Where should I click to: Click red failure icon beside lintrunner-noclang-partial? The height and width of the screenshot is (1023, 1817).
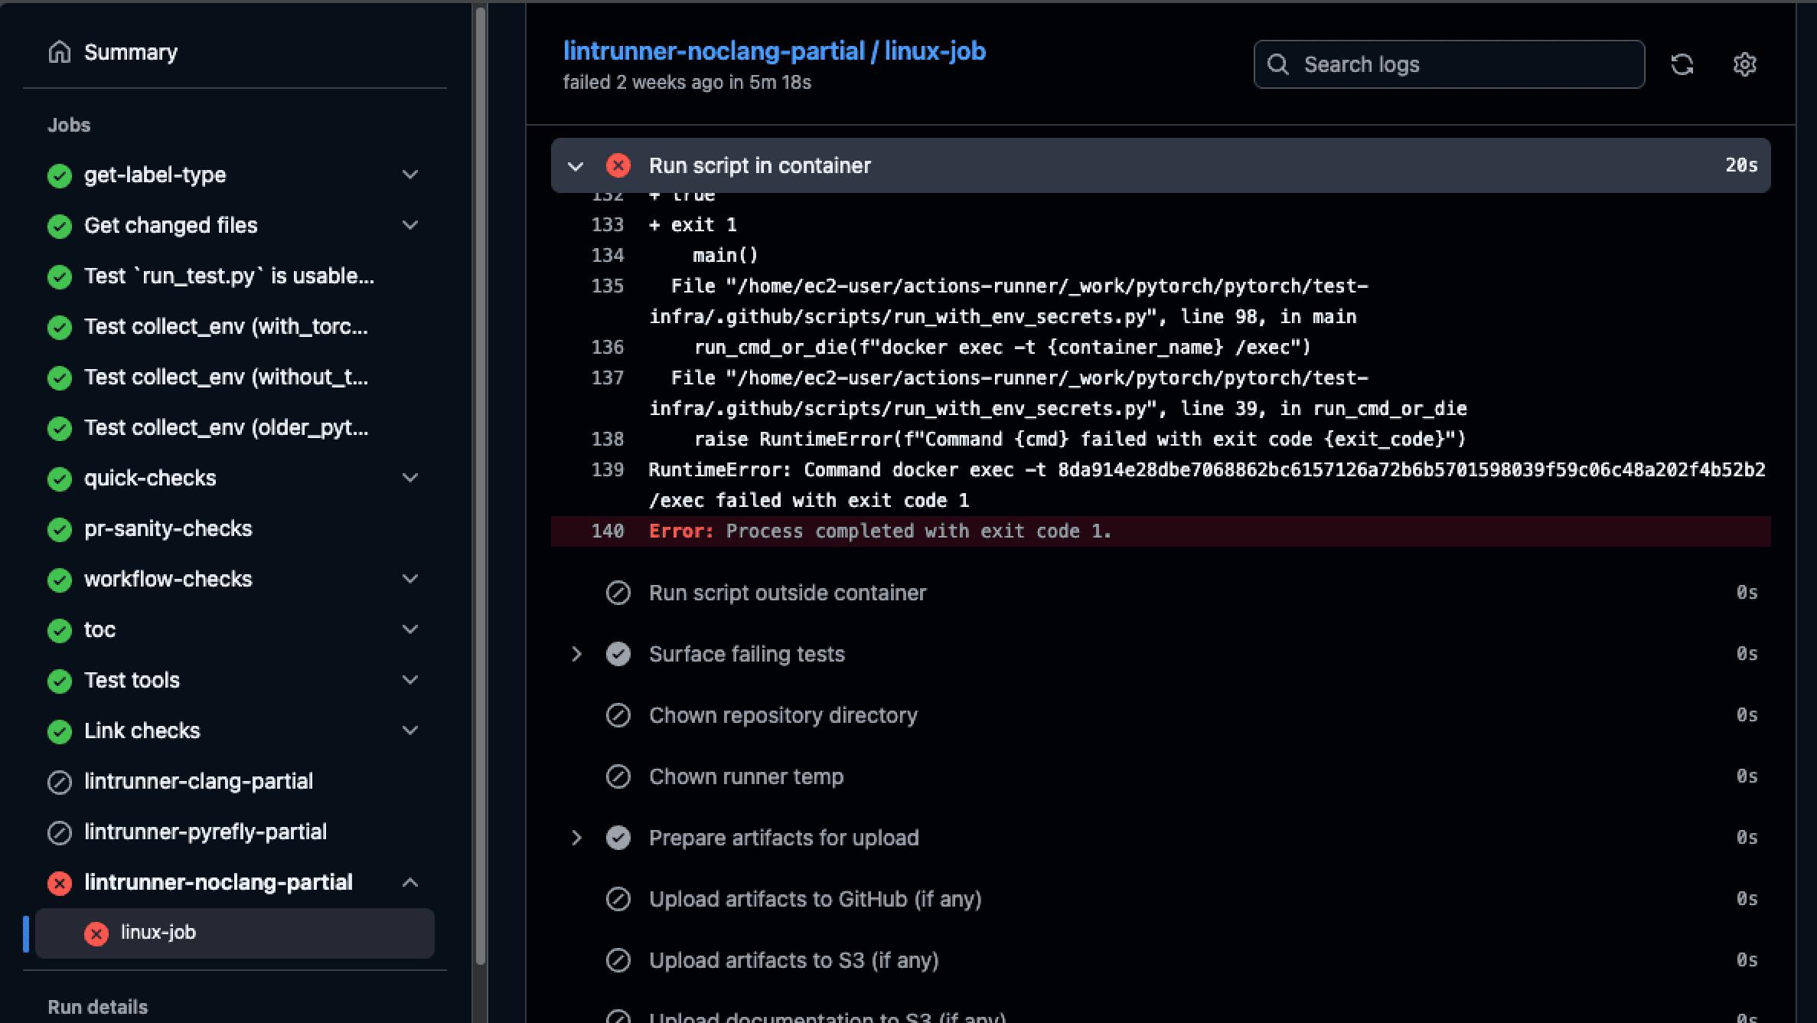(60, 883)
